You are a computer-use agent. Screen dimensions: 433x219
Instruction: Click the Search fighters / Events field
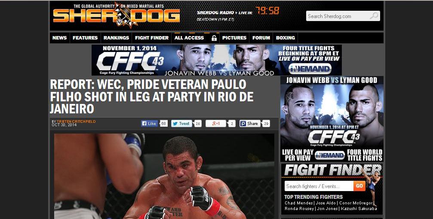(319, 186)
